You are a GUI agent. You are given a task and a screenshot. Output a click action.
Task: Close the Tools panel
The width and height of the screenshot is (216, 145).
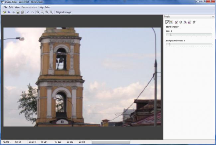(x=213, y=17)
